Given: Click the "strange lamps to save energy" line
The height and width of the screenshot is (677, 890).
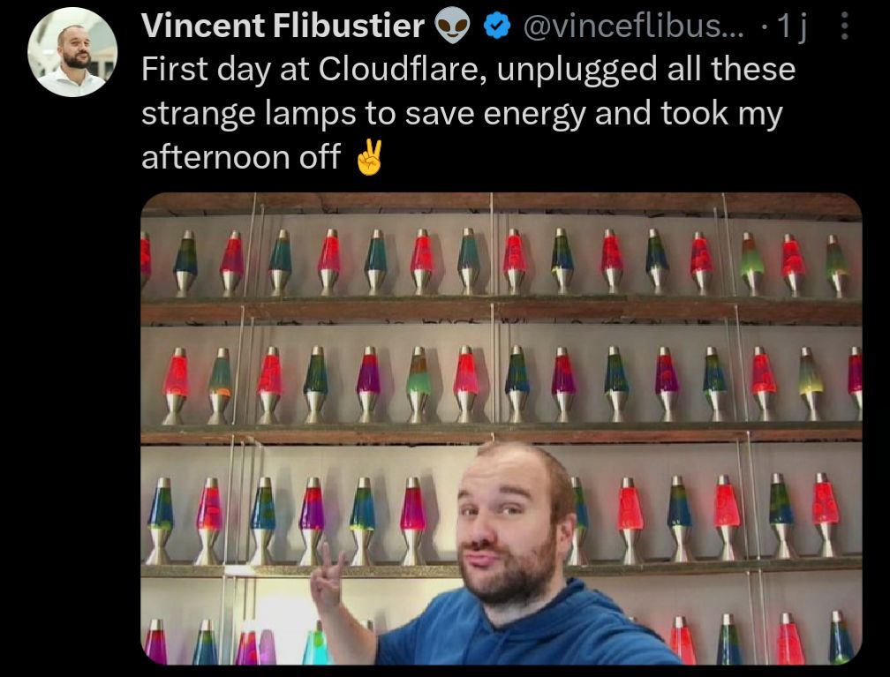Looking at the screenshot, I should click(462, 114).
